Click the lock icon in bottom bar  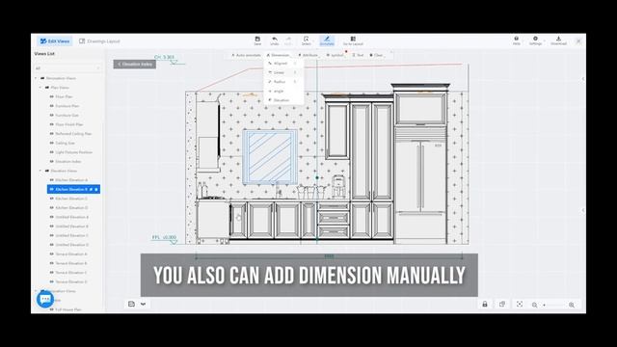click(485, 305)
